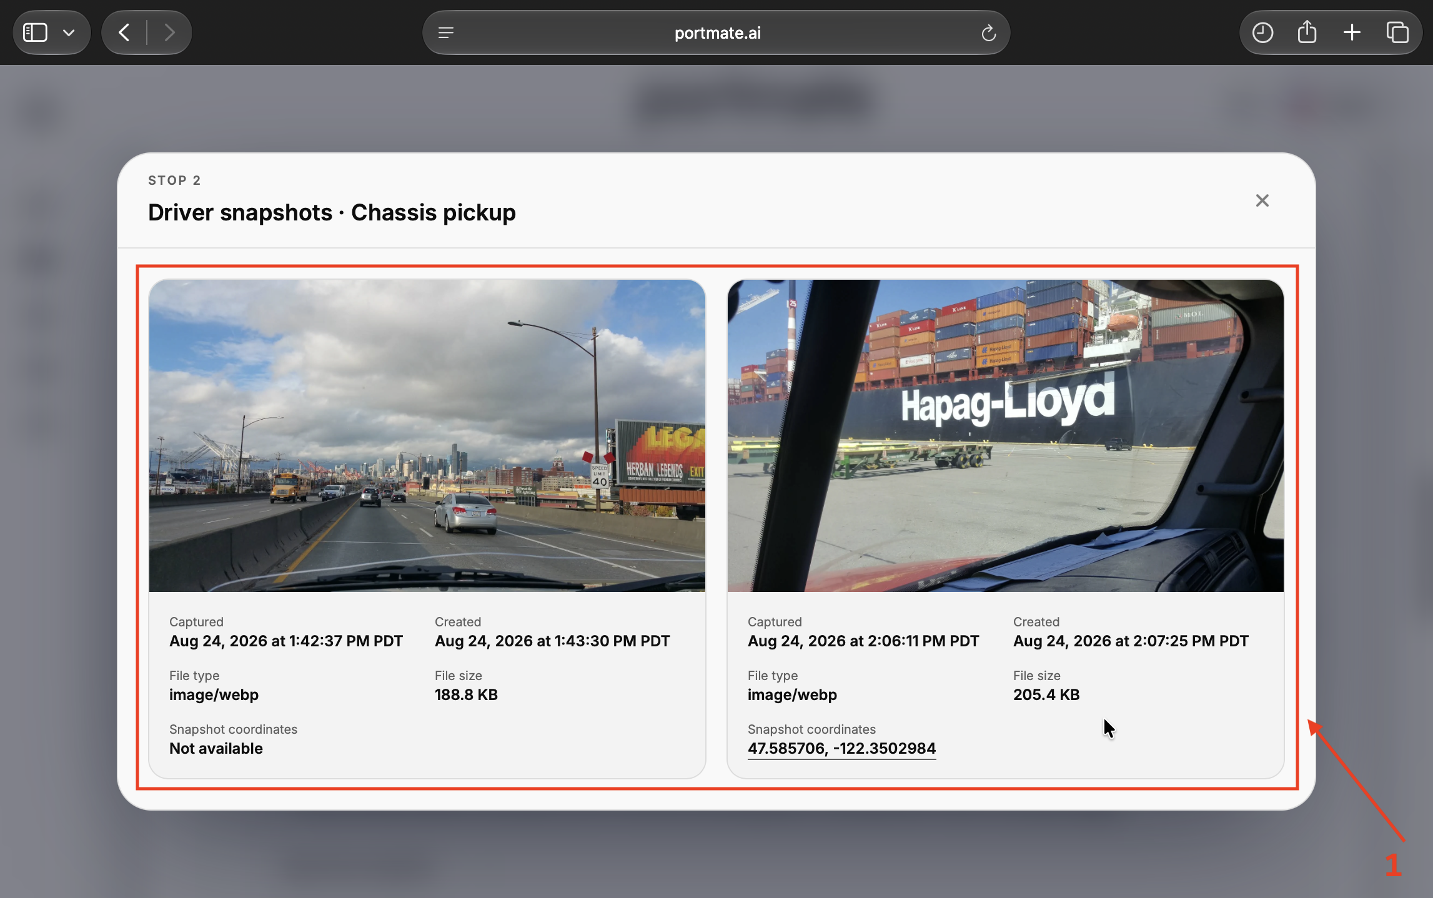Open browsing history clock icon
The height and width of the screenshot is (898, 1433).
coord(1262,32)
